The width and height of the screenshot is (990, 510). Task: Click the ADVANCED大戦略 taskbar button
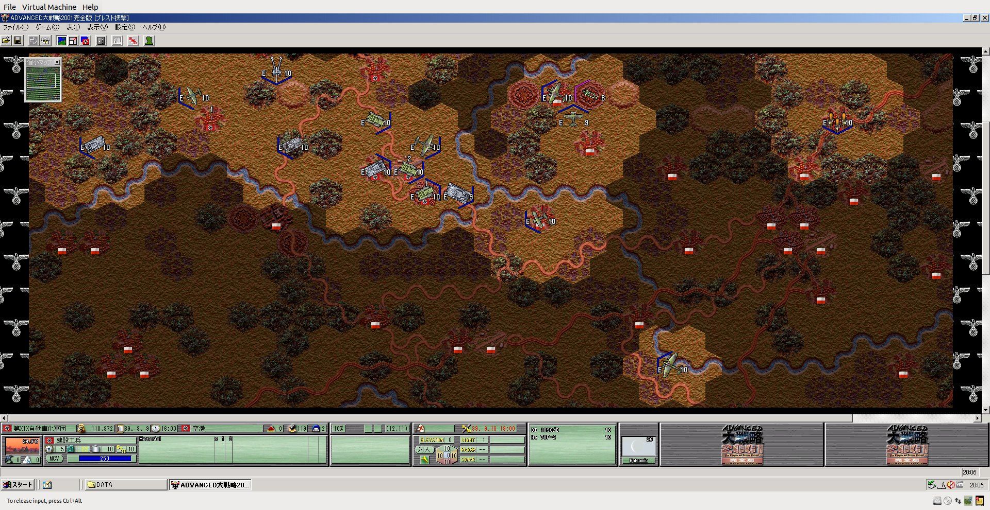[210, 484]
